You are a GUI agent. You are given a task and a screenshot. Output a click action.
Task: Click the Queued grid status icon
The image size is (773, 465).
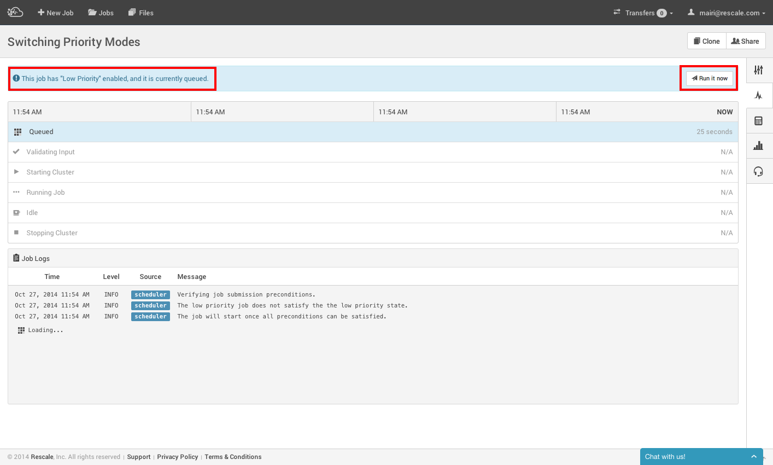tap(18, 132)
